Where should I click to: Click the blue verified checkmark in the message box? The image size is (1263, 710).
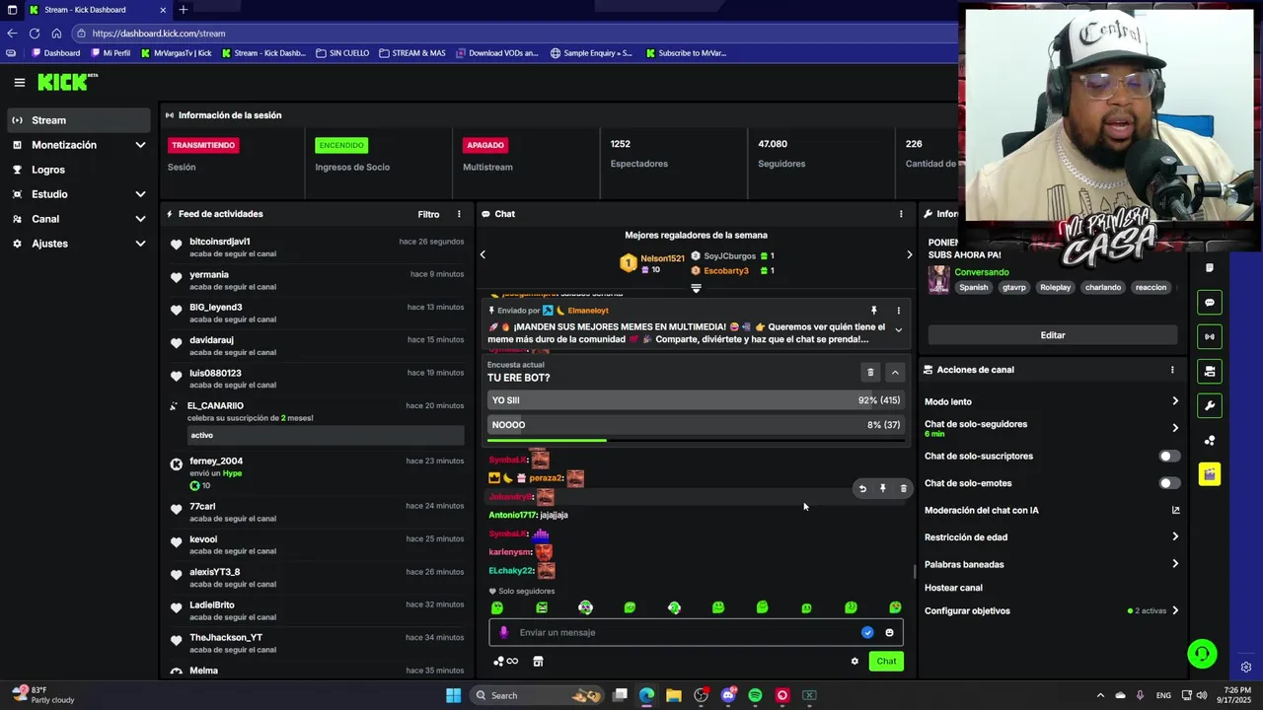(867, 633)
